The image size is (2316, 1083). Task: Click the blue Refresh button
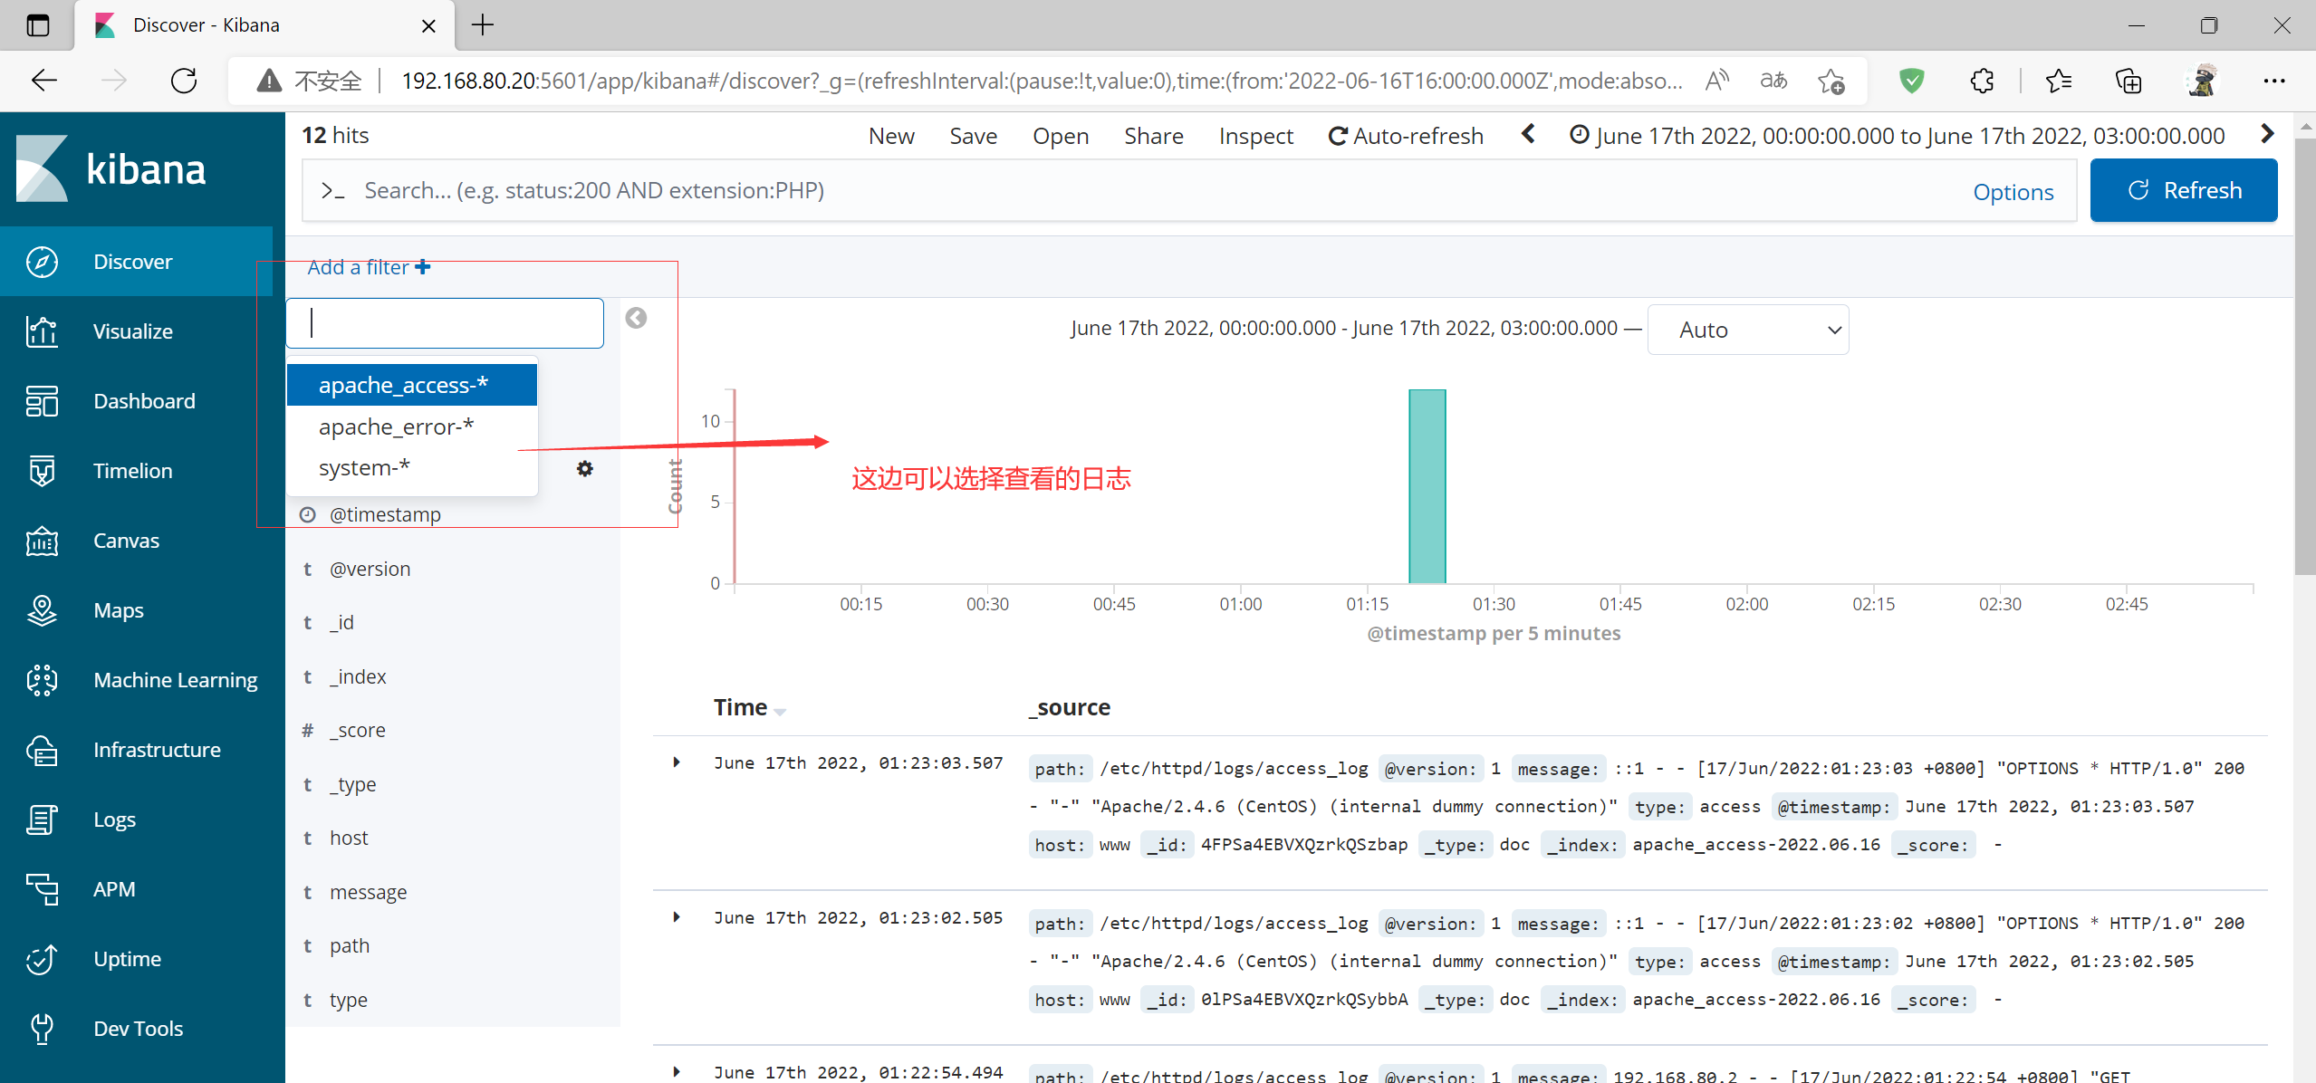click(x=2184, y=190)
